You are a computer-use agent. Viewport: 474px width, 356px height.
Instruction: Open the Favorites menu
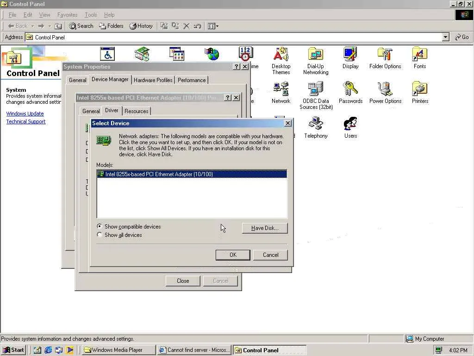click(x=67, y=14)
